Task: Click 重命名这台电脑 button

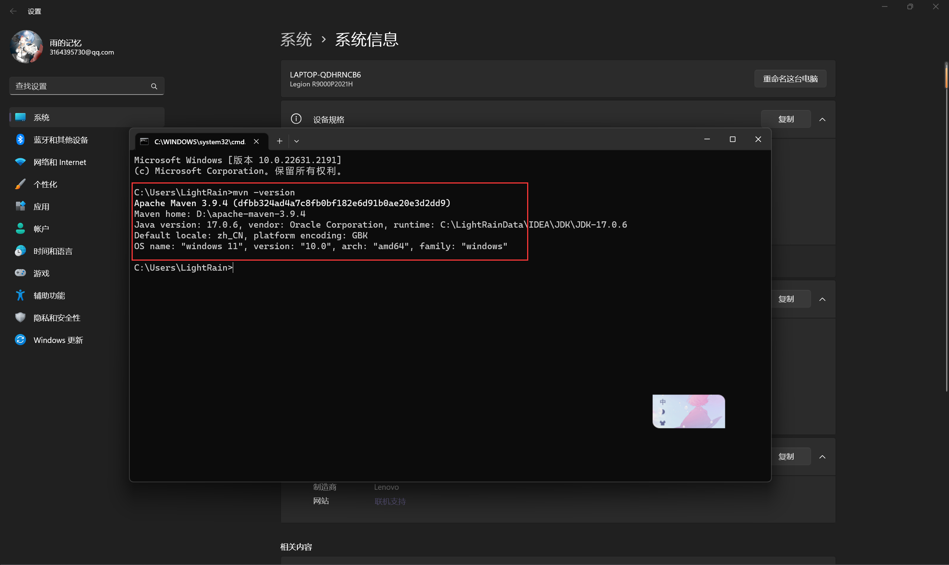Action: tap(790, 79)
